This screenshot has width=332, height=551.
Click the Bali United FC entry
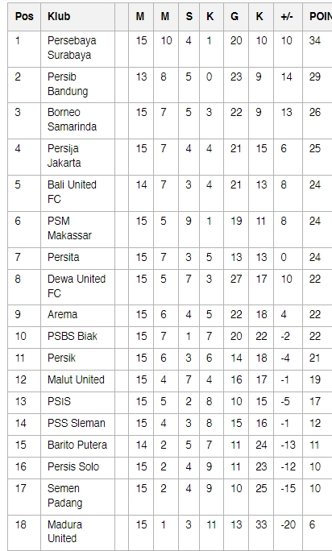point(72,192)
